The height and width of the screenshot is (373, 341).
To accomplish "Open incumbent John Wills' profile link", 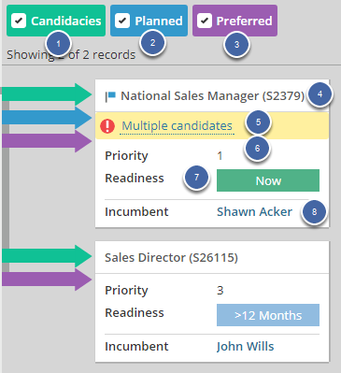I will point(246,347).
